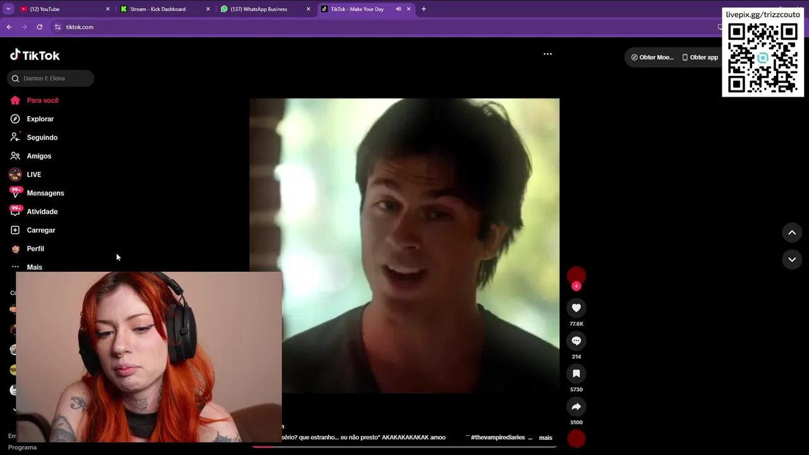Viewport: 809px width, 455px height.
Task: Share the video with the arrow icon
Action: click(576, 406)
